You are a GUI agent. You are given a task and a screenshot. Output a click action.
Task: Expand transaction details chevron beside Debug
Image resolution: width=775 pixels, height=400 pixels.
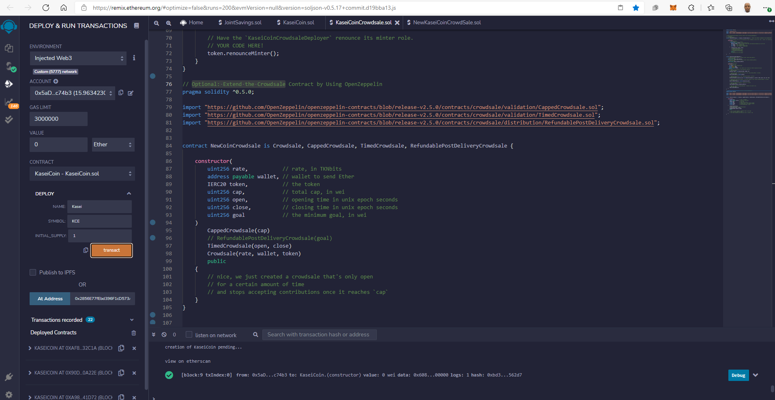[756, 375]
